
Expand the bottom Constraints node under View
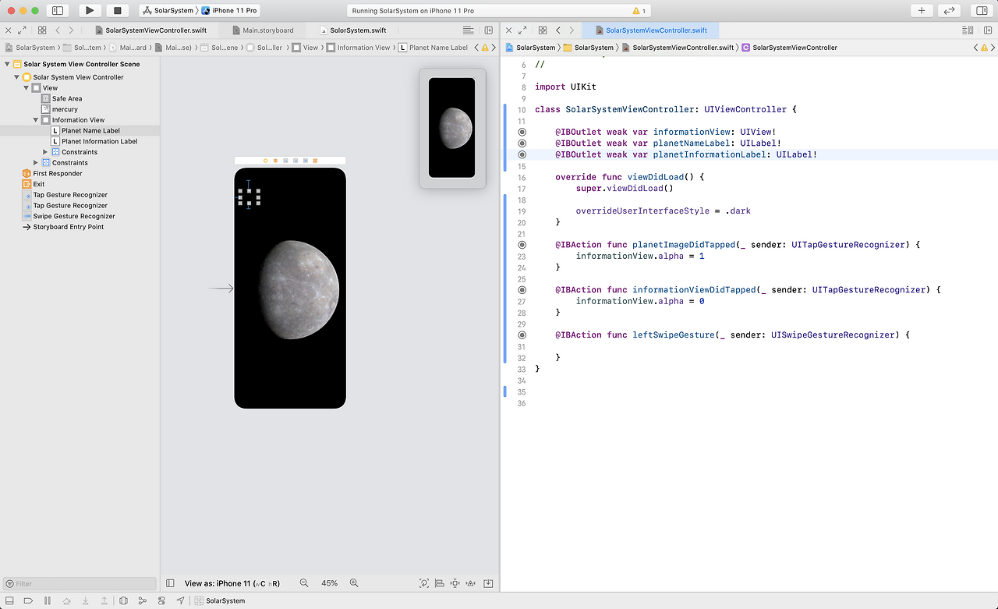(36, 163)
